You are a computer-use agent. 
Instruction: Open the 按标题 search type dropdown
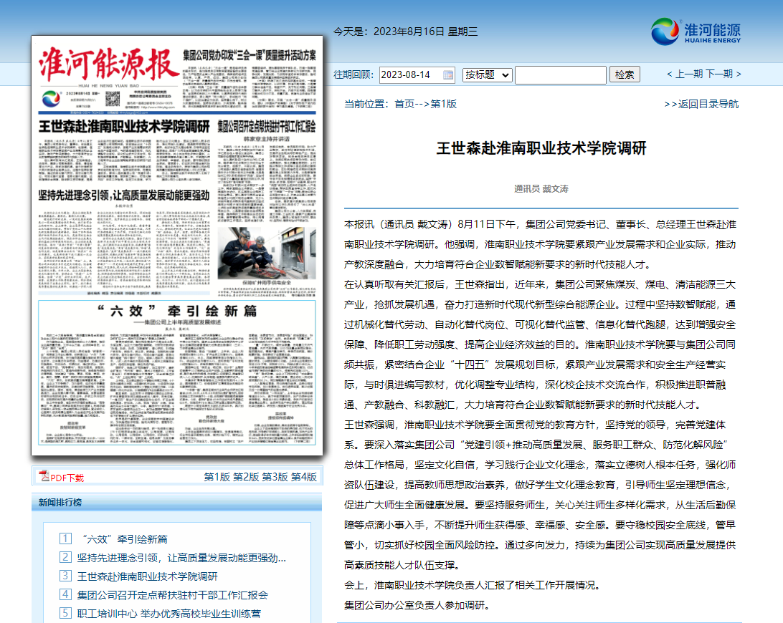(488, 74)
